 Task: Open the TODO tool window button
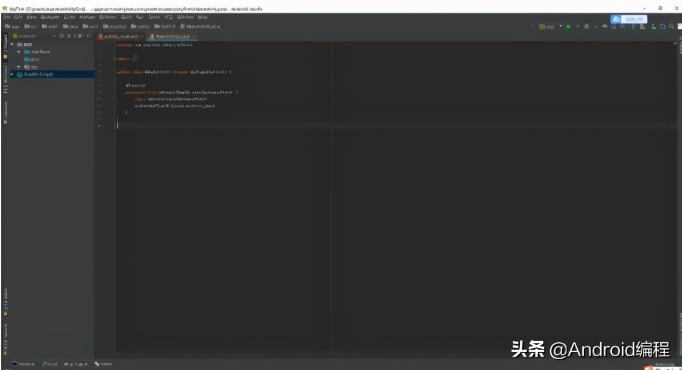pos(104,364)
